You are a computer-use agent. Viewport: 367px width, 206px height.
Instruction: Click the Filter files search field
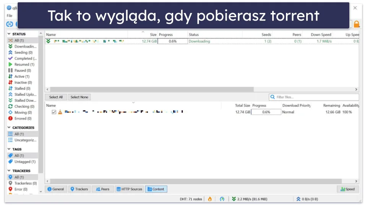point(313,97)
